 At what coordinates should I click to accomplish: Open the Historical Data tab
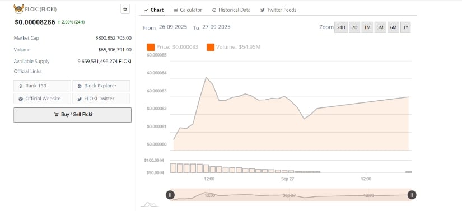pos(231,10)
